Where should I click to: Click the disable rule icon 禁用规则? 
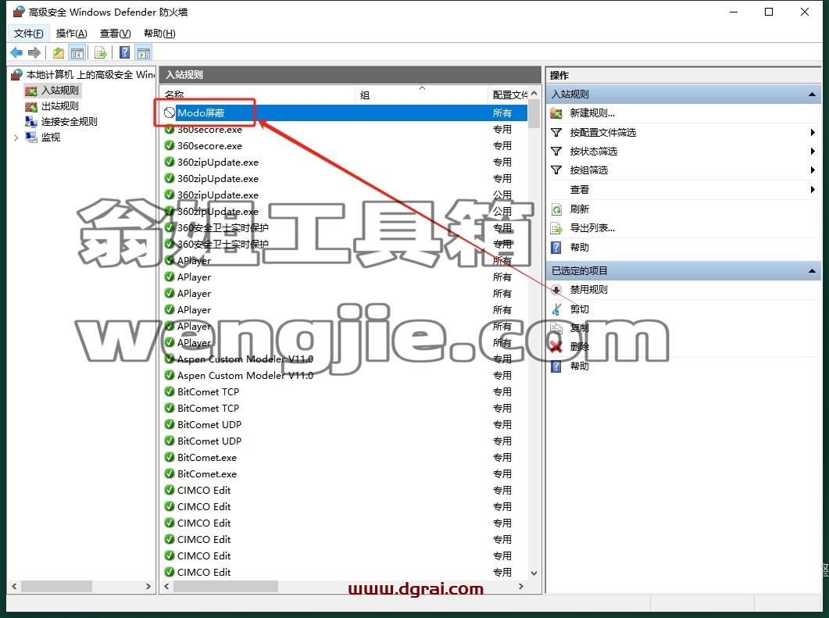point(556,290)
